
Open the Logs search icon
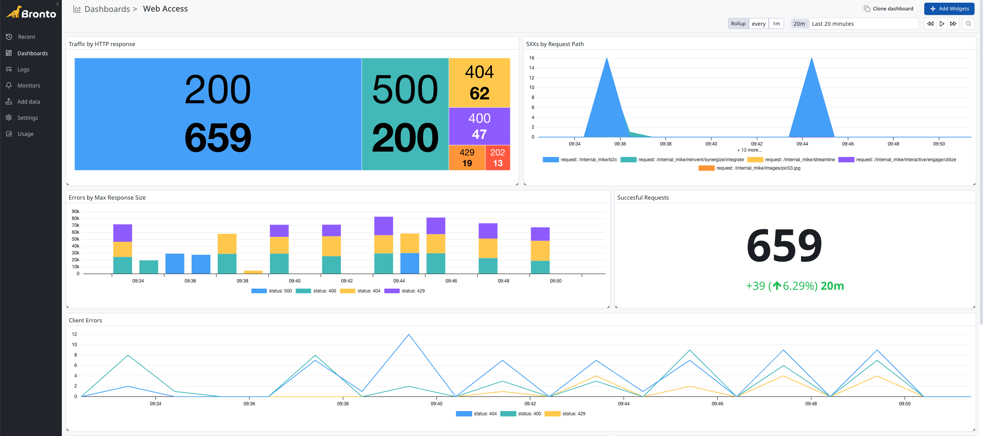click(x=9, y=69)
